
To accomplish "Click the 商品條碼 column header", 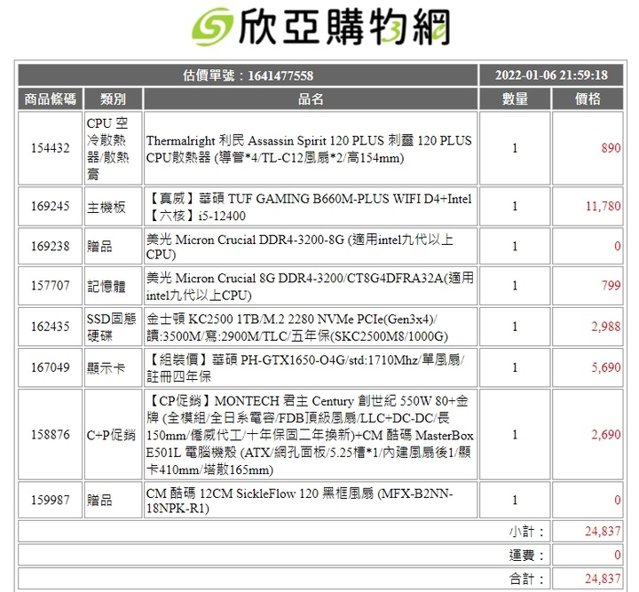I will 50,99.
